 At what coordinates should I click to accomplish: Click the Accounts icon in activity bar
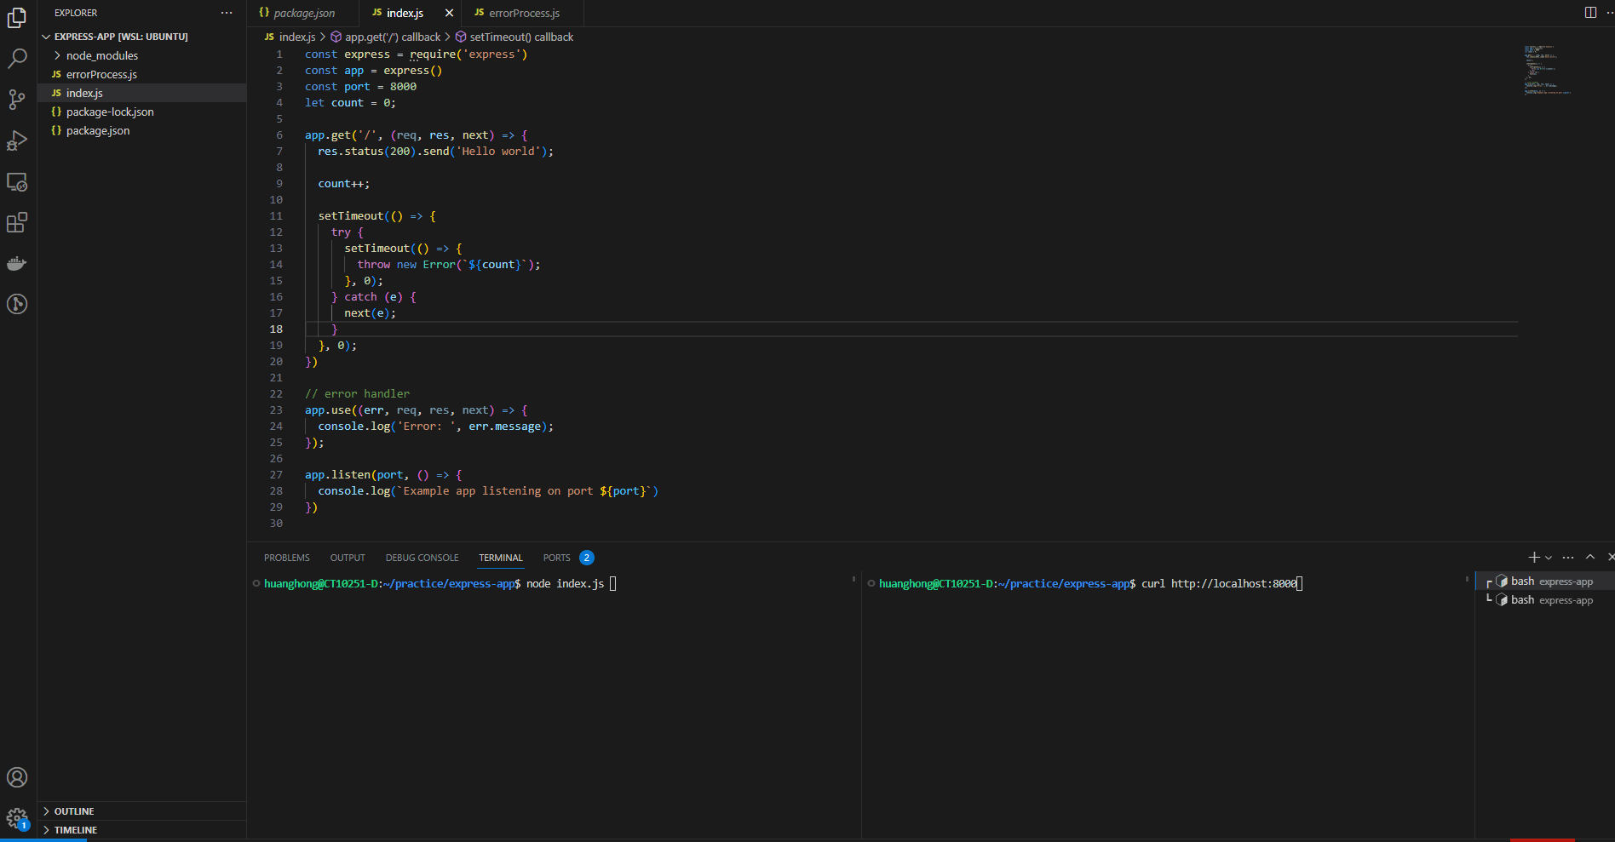[17, 776]
